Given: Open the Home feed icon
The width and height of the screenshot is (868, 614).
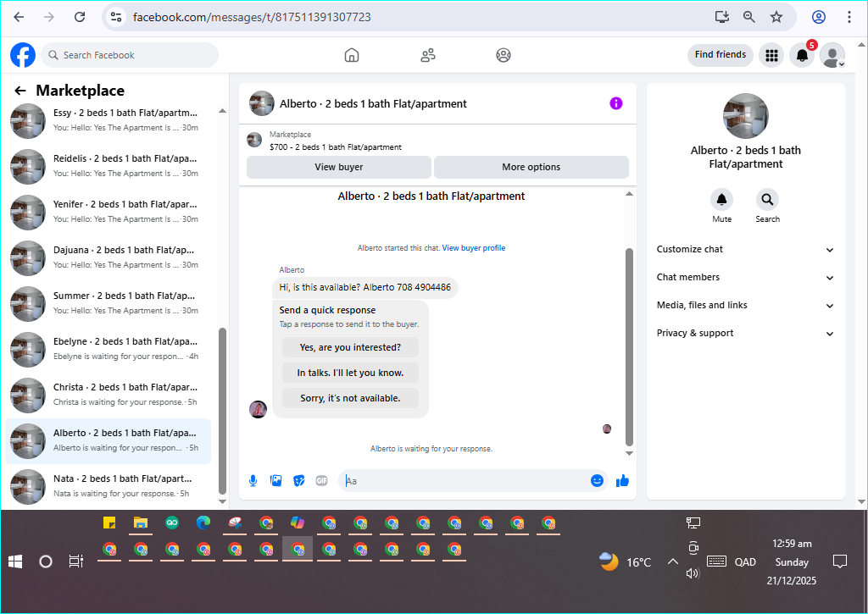Looking at the screenshot, I should (352, 55).
